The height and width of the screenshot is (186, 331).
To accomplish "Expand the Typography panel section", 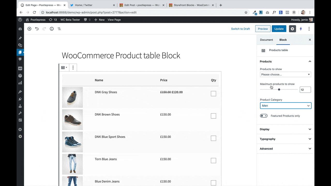I will tap(285, 139).
